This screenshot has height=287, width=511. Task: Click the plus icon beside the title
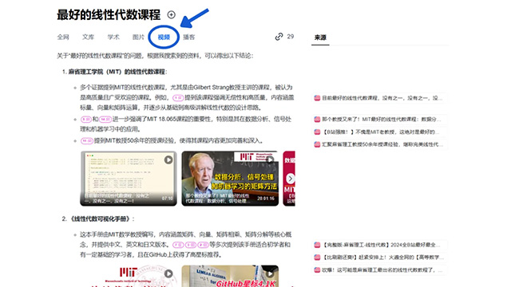click(171, 14)
